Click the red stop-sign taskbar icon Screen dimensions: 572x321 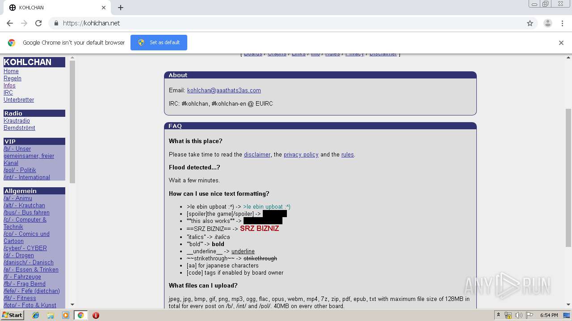[96, 315]
